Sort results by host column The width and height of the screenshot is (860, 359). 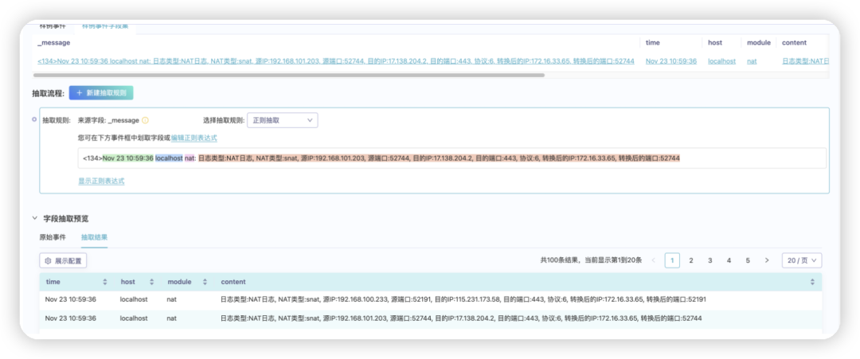pyautogui.click(x=152, y=283)
